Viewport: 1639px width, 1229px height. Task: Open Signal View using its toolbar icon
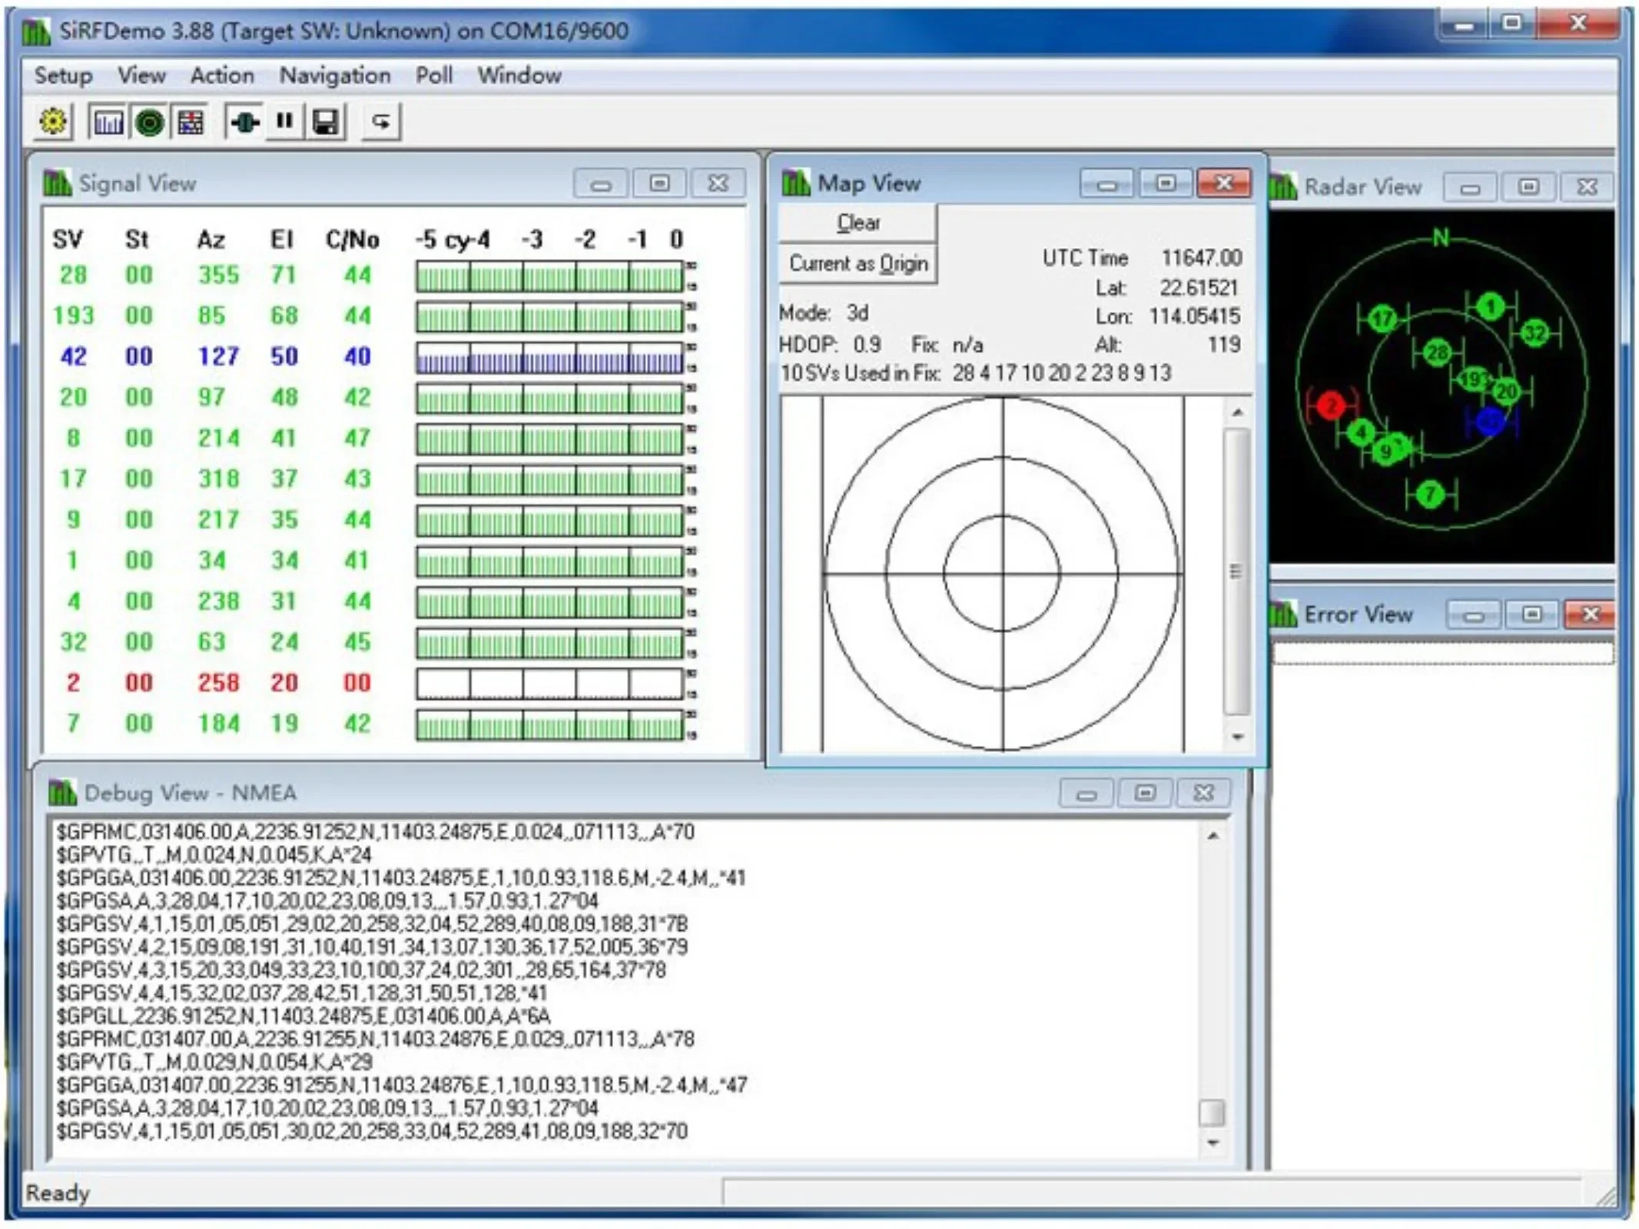(109, 121)
